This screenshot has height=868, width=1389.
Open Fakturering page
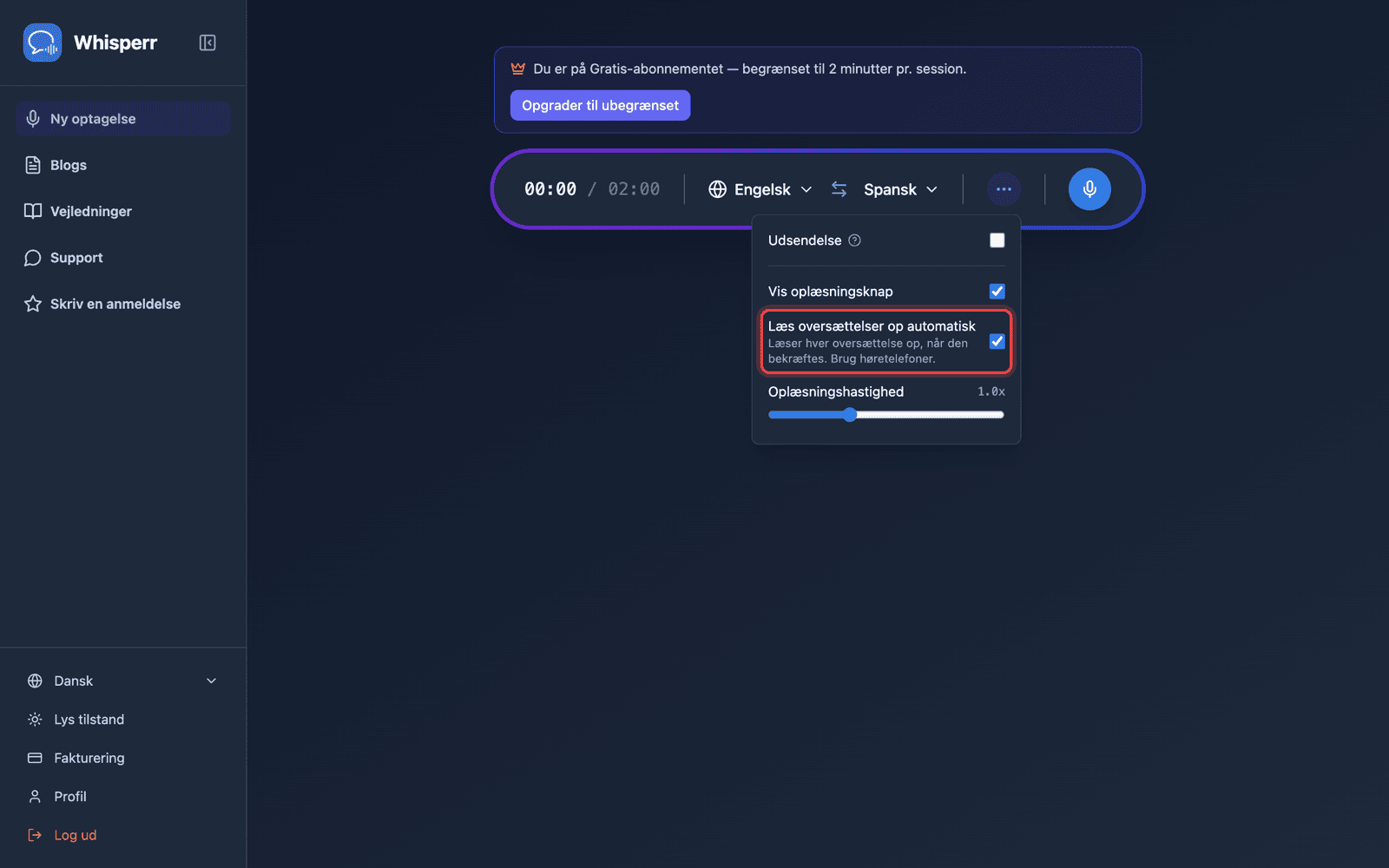122,758
